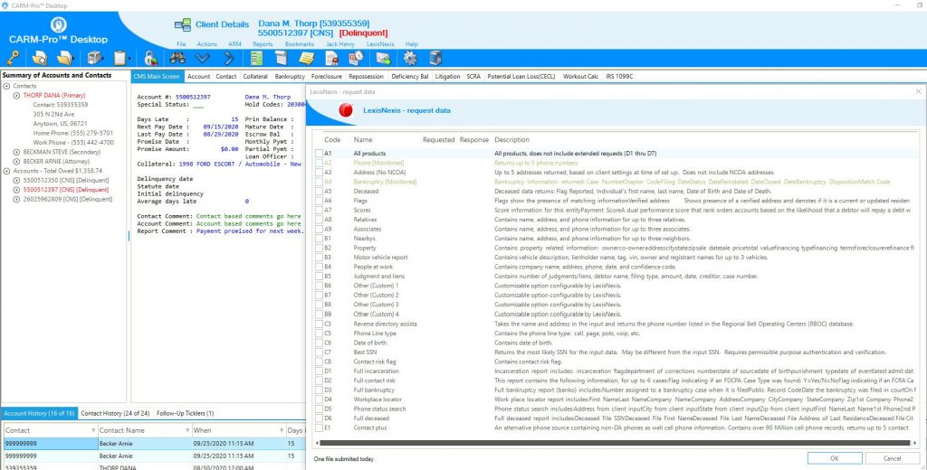927x470 pixels.
Task: Open the Bookmarks menu
Action: [300, 44]
